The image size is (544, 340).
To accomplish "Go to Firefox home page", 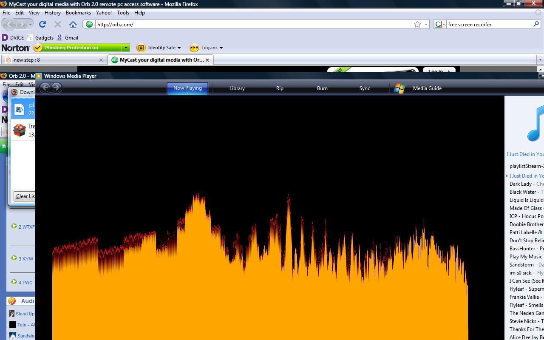I will click(73, 24).
